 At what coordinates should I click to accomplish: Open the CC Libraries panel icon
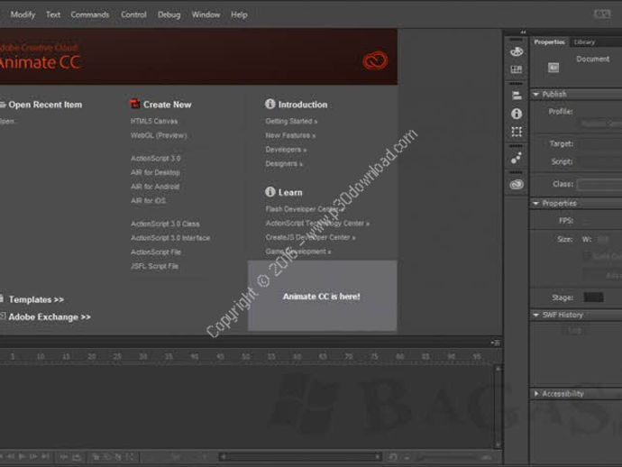click(517, 185)
